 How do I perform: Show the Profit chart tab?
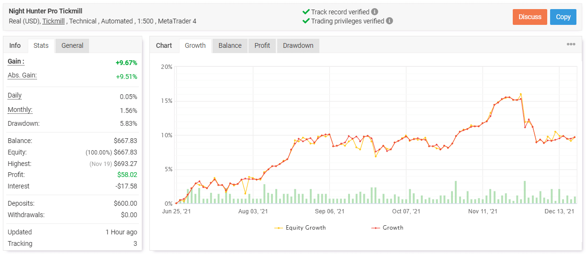click(x=262, y=45)
